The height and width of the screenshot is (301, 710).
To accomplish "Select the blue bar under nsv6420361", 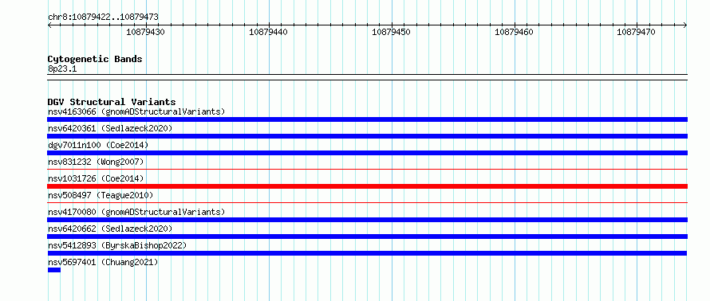I will (x=367, y=136).
